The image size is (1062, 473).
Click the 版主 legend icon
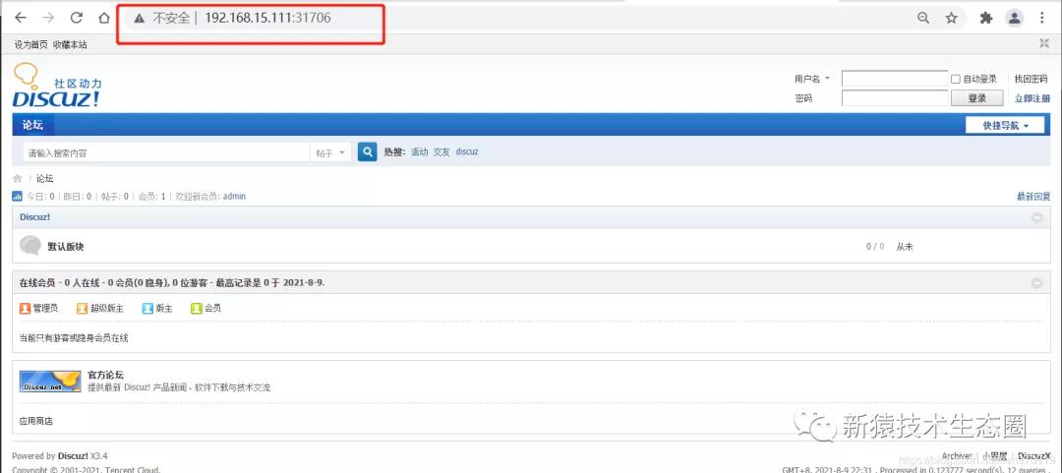coord(147,309)
